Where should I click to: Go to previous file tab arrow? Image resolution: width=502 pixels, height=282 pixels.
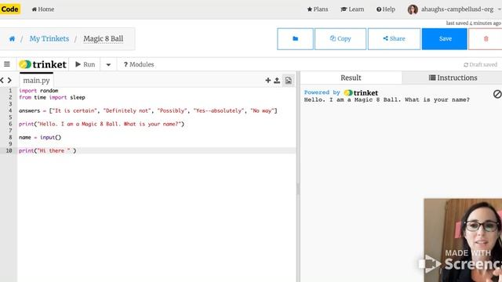coord(2,80)
